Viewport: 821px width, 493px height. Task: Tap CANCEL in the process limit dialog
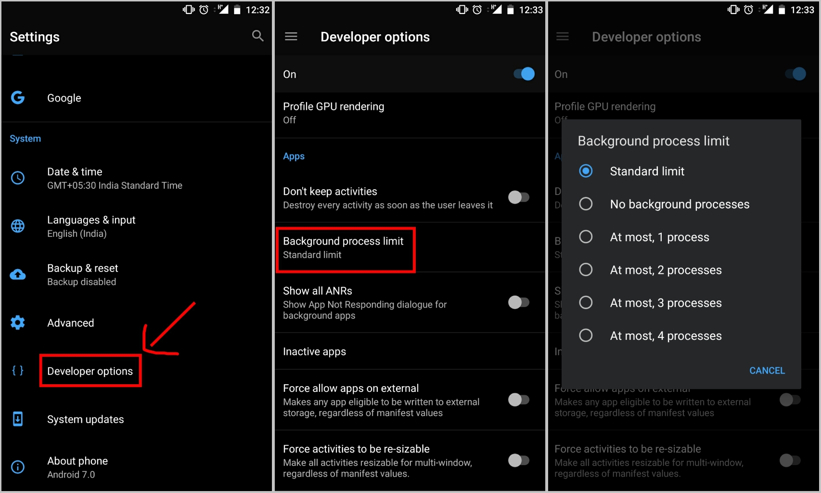(767, 371)
